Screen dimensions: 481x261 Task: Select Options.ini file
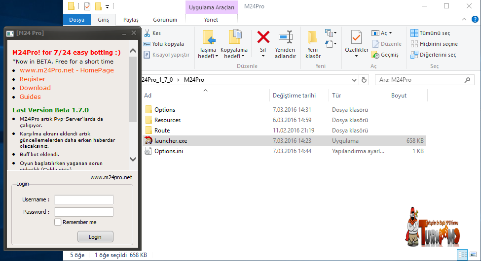[x=284, y=151]
